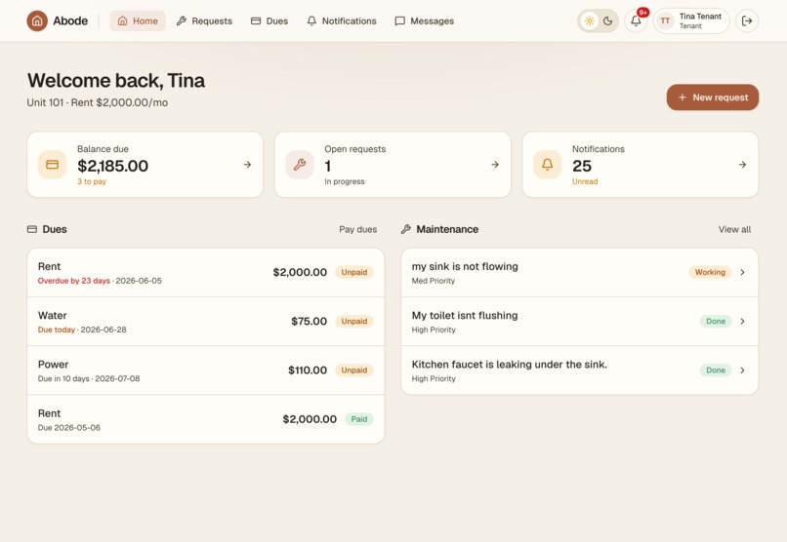Click the Maintenance section wrench icon
Image resolution: width=787 pixels, height=542 pixels.
coord(406,229)
